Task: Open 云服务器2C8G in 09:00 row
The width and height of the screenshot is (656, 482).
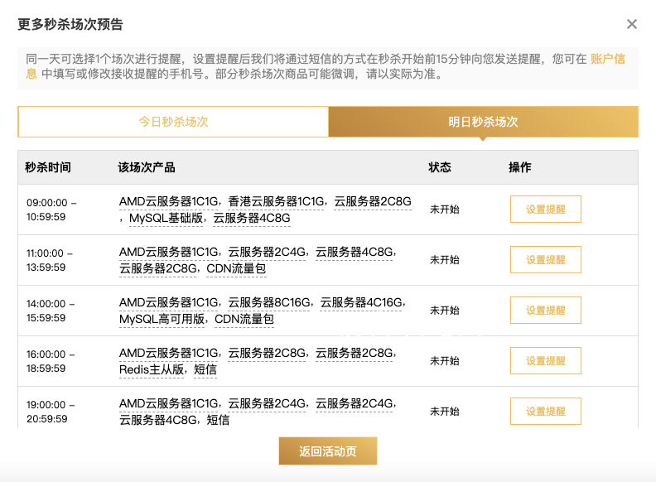Action: coord(373,202)
